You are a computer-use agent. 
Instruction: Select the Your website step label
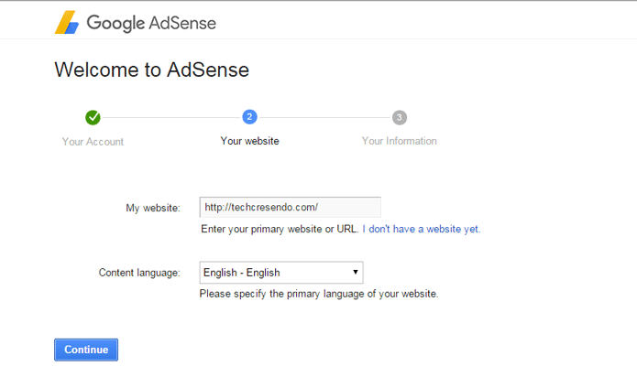click(x=249, y=141)
